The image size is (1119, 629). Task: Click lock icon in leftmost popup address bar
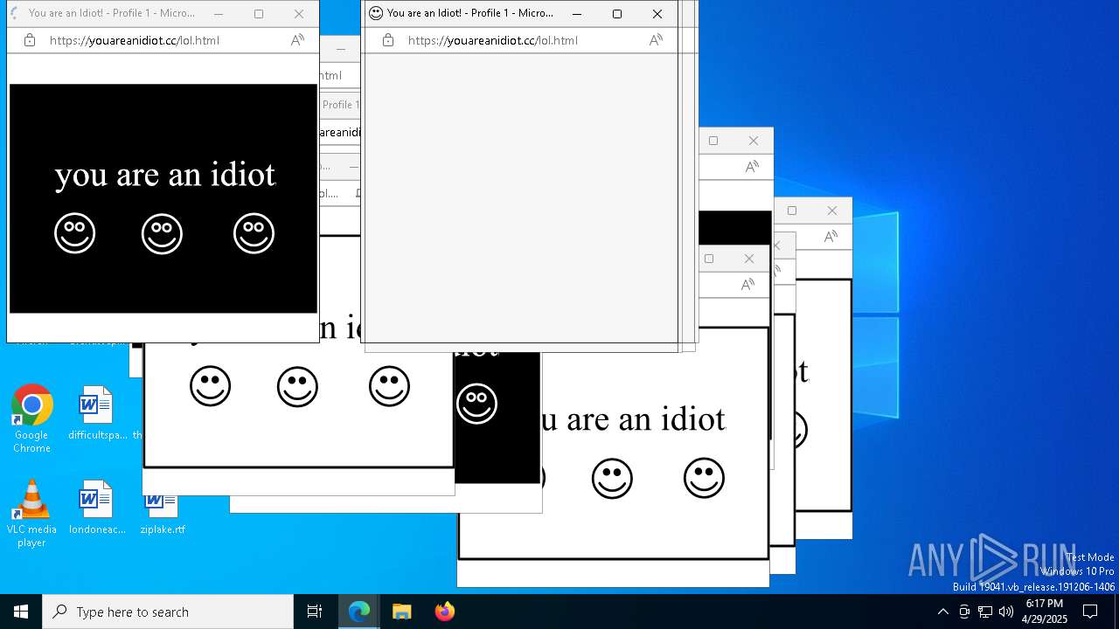(x=30, y=40)
